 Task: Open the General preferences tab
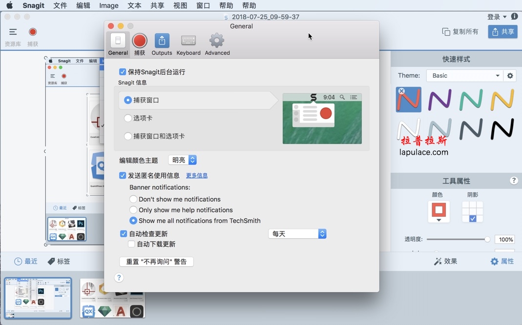coord(118,44)
